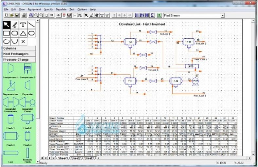Select the Depressurizer equipment icon
This screenshot has width=258, height=167.
click(10, 86)
